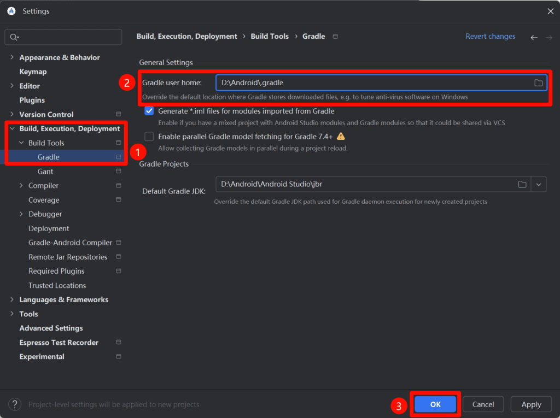Click the Apply button
This screenshot has width=560, height=418.
coord(530,404)
